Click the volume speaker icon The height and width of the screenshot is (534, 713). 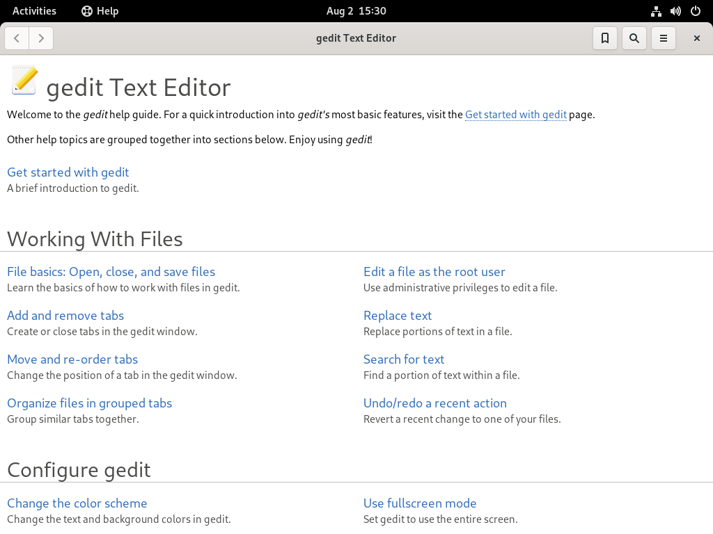tap(675, 11)
